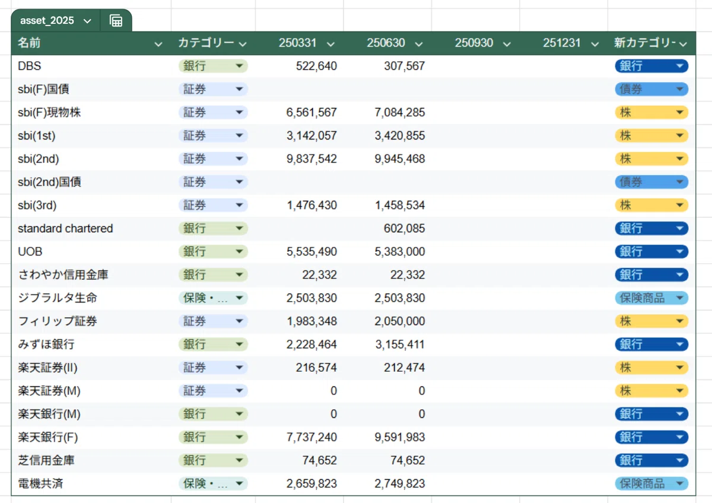Open the table view icon next to asset_2025
This screenshot has width=712, height=503.
[x=116, y=21]
